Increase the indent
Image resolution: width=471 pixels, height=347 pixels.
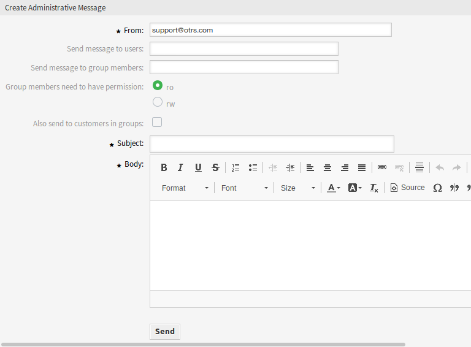click(290, 167)
